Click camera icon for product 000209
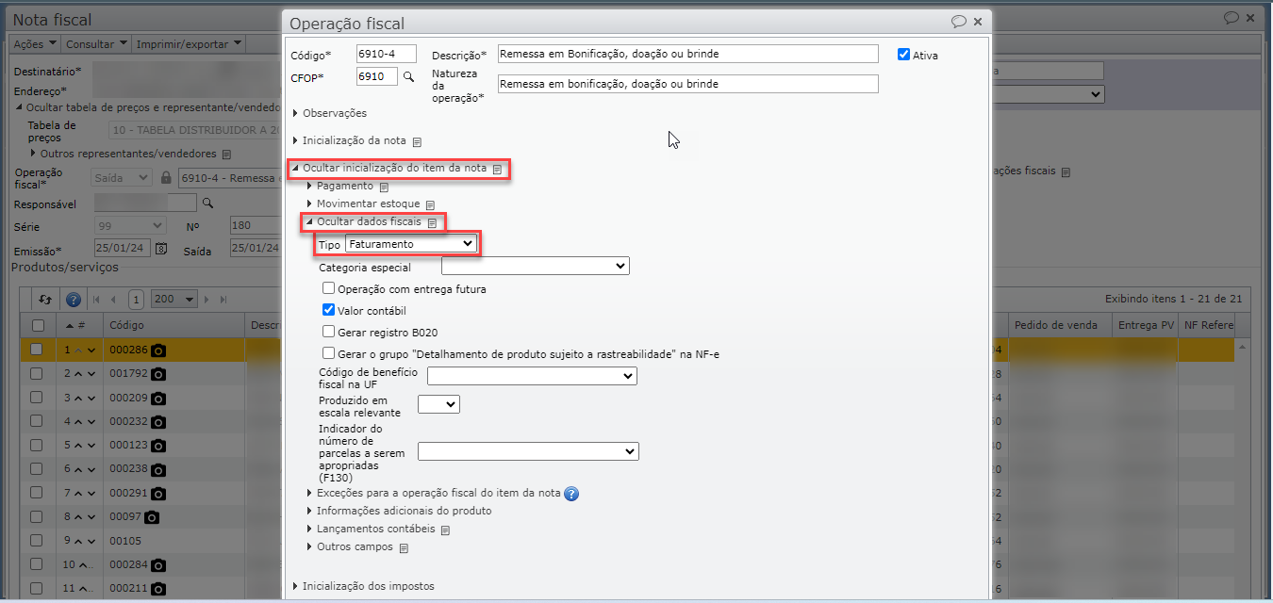This screenshot has width=1273, height=603. click(x=158, y=398)
